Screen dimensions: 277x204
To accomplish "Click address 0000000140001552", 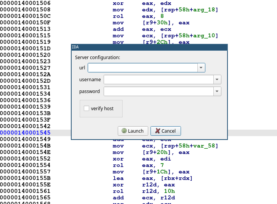I will click(25, 159).
